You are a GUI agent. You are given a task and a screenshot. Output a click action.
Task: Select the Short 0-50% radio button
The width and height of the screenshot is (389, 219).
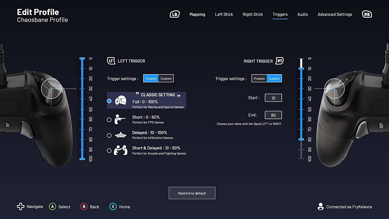(109, 120)
